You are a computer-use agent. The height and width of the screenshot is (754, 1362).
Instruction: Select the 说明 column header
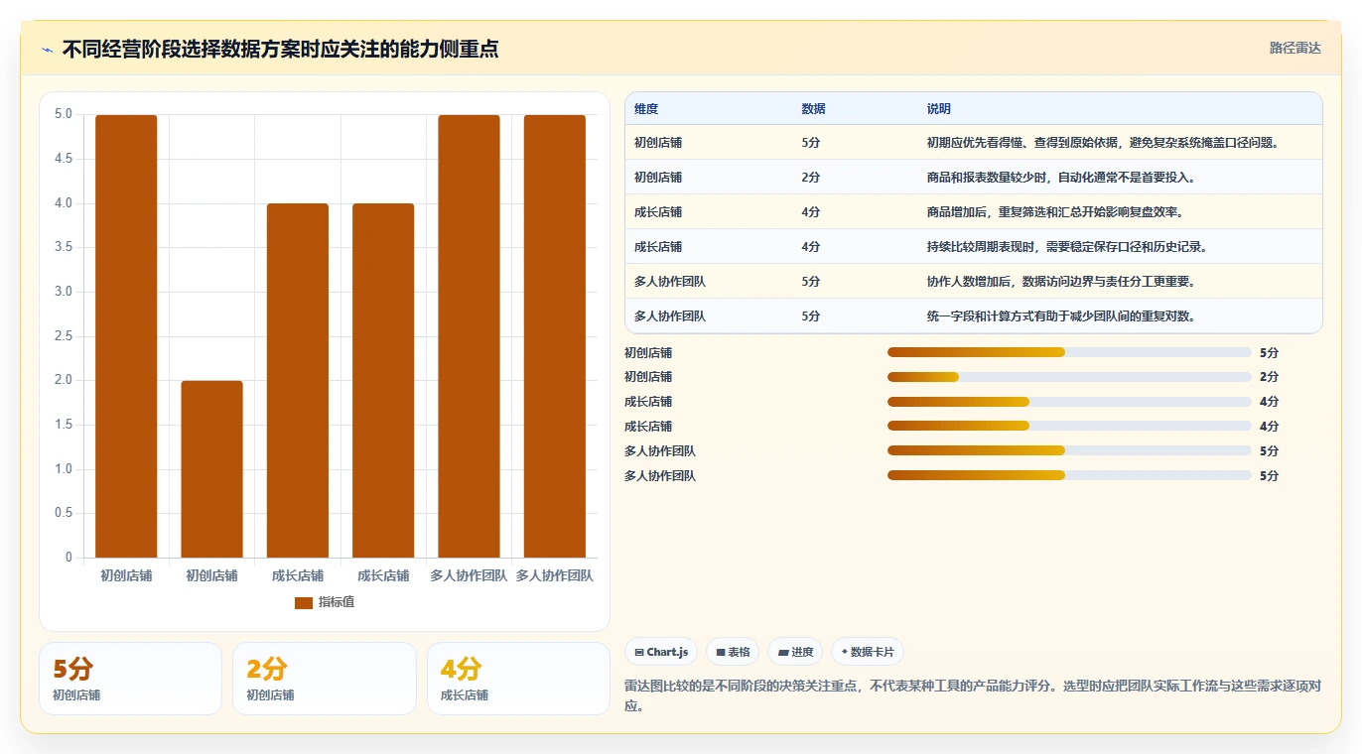pos(938,108)
